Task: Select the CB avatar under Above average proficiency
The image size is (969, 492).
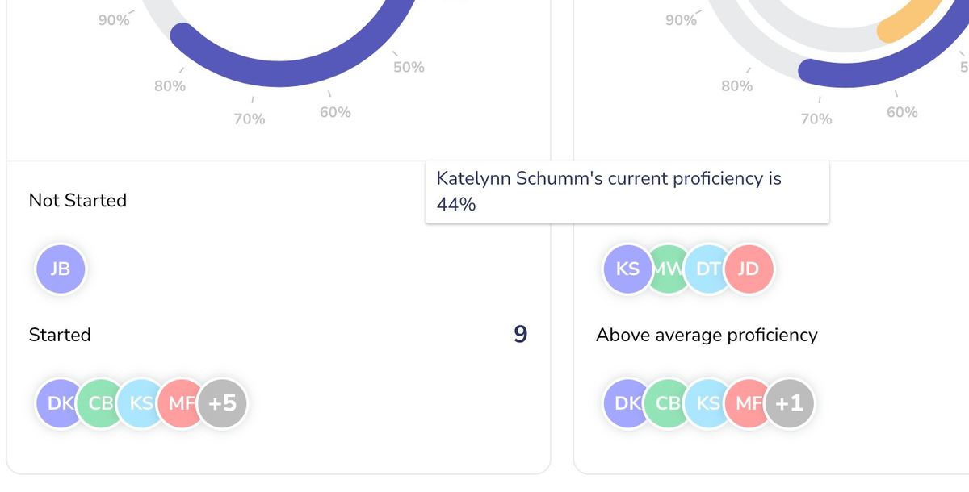Action: click(665, 402)
